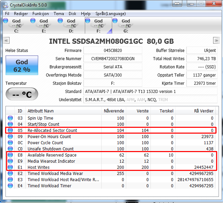Click raw value 281474976710655 in E3 row
This screenshot has width=223, height=203.
click(x=195, y=179)
